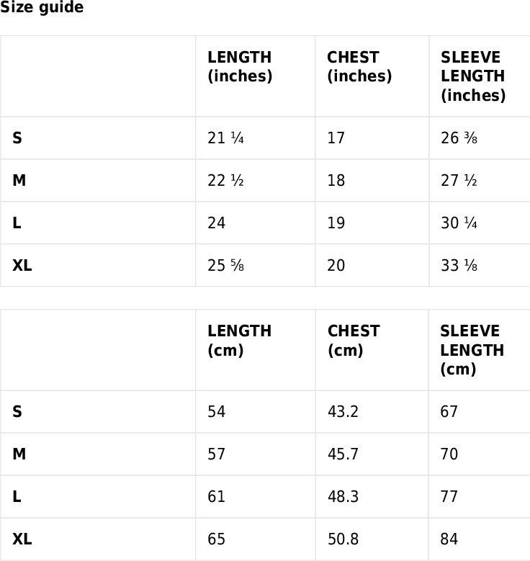
Task: Click the Size guide heading
Action: point(42,7)
